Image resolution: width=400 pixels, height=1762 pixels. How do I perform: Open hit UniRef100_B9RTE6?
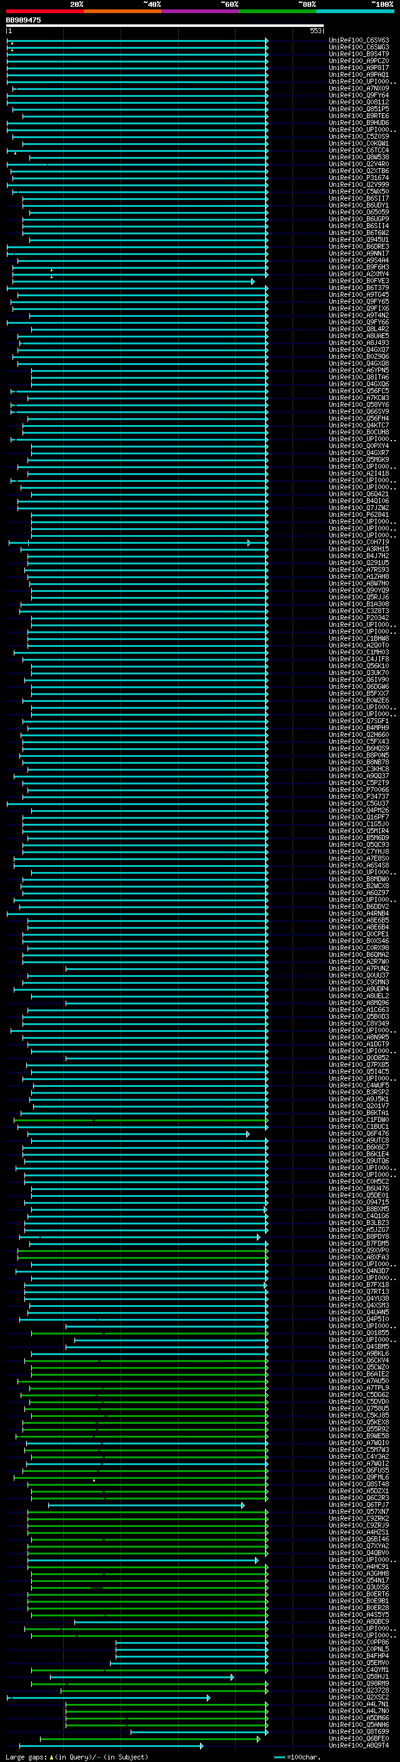(359, 116)
